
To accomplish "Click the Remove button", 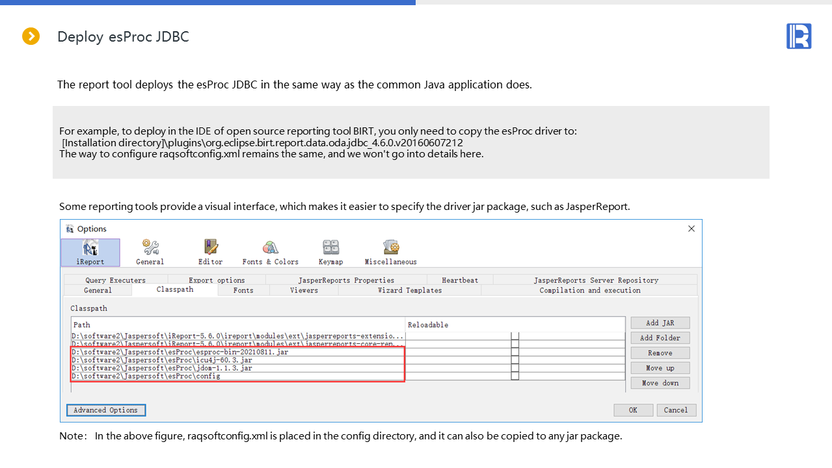I will tap(660, 353).
